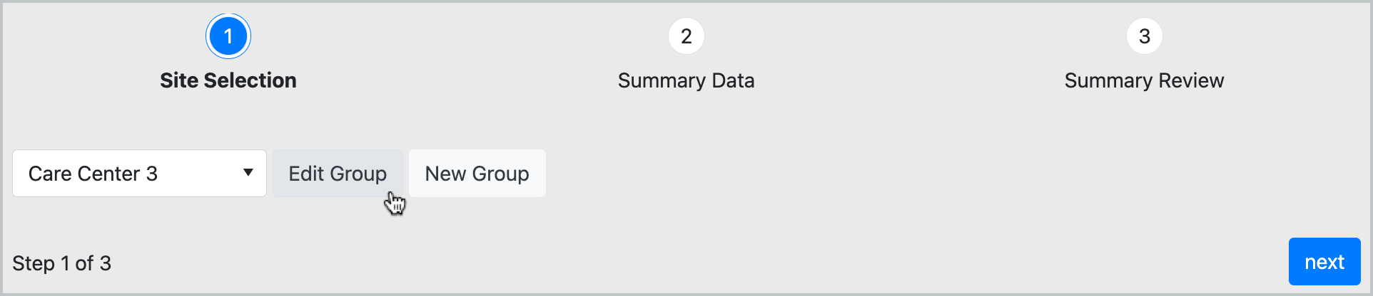Select the Site Selection step label
1373x296 pixels.
click(228, 80)
